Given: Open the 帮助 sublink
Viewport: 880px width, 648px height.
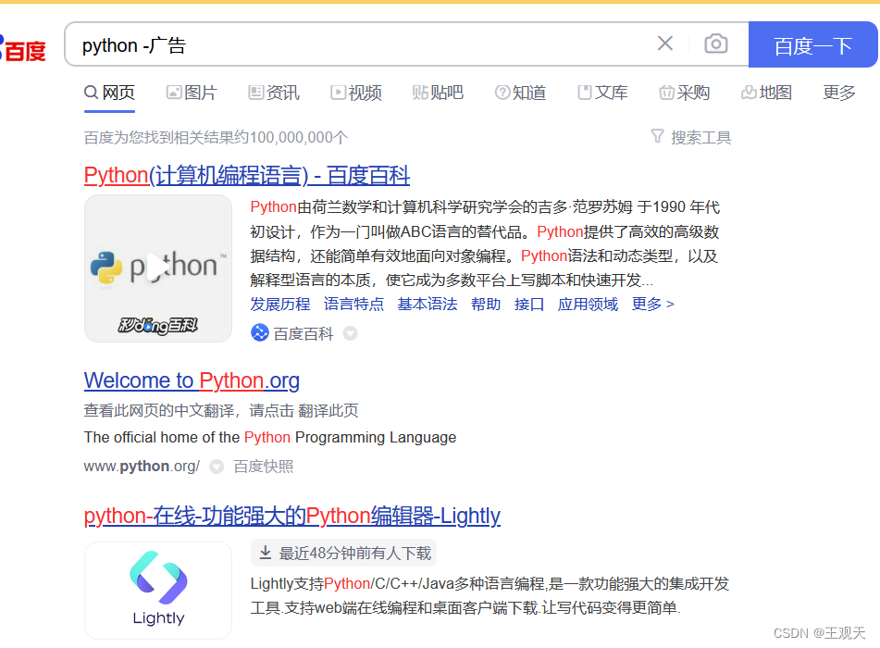Looking at the screenshot, I should click(x=486, y=305).
